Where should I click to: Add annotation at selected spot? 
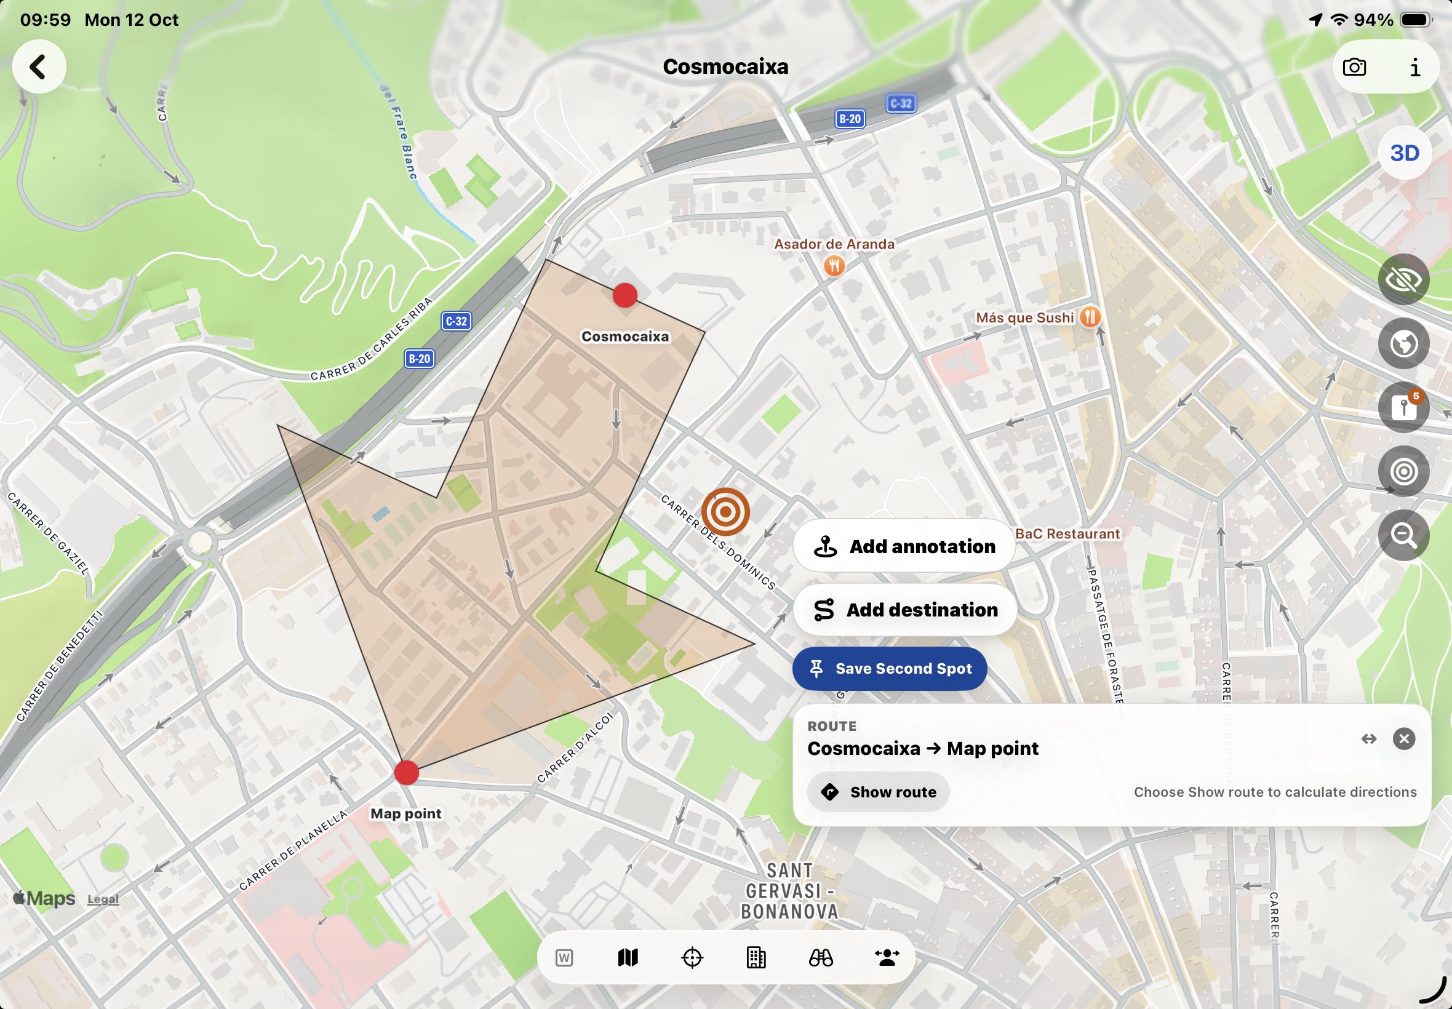pos(904,546)
